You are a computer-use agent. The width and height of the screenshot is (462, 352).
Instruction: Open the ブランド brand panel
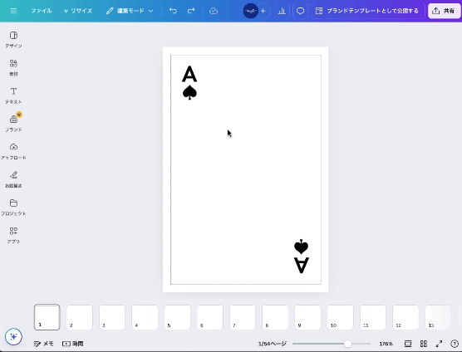pyautogui.click(x=13, y=124)
